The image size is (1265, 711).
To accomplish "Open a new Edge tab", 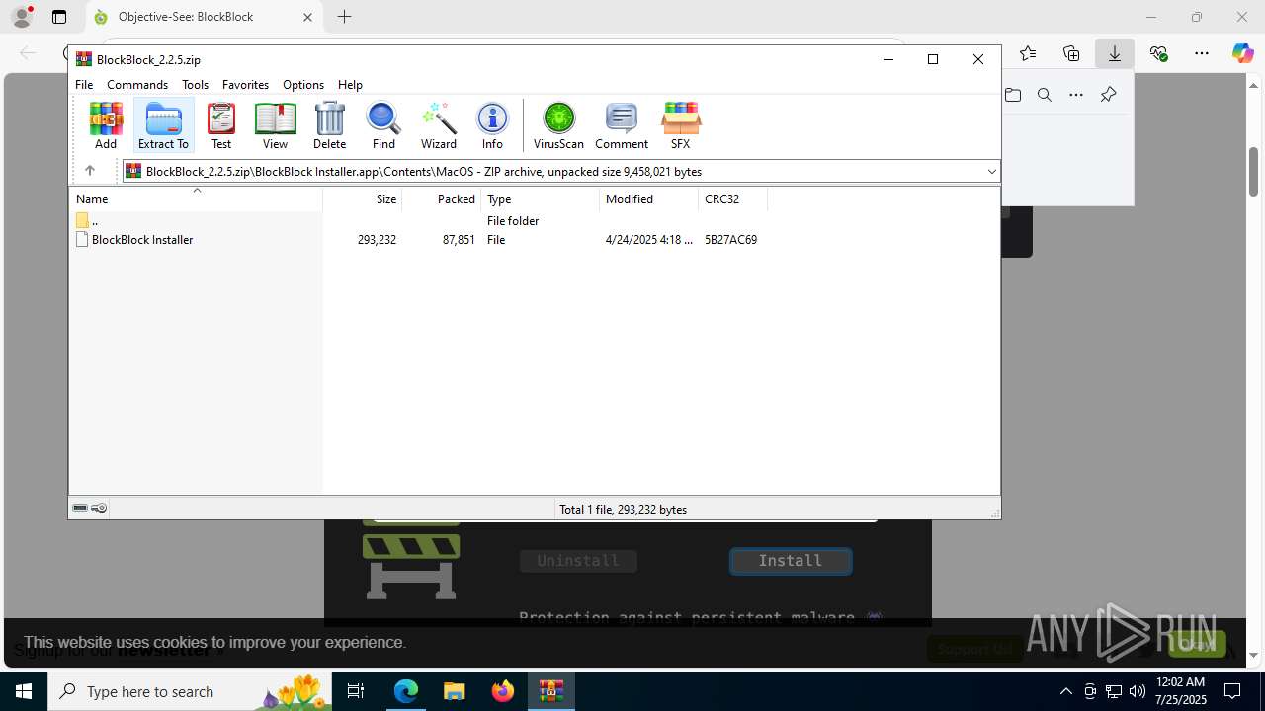I will pyautogui.click(x=344, y=17).
